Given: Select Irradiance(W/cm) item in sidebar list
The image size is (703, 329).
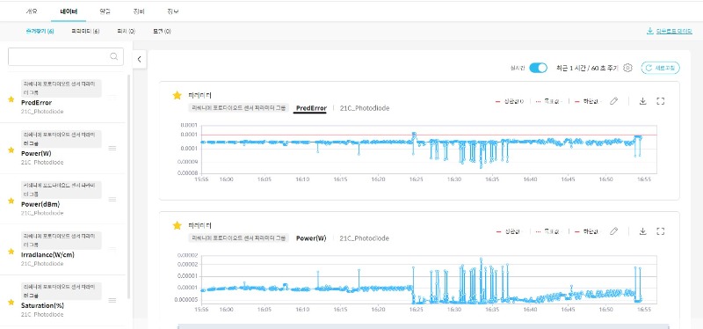Looking at the screenshot, I should click(62, 250).
